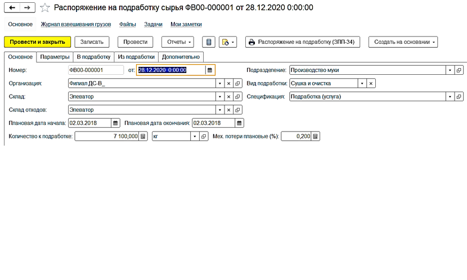Open the Отчеты dropdown menu
The image size is (467, 280).
(177, 42)
